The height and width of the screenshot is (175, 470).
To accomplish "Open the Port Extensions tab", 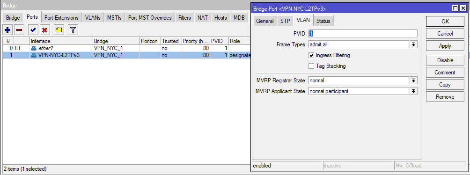I will [61, 18].
